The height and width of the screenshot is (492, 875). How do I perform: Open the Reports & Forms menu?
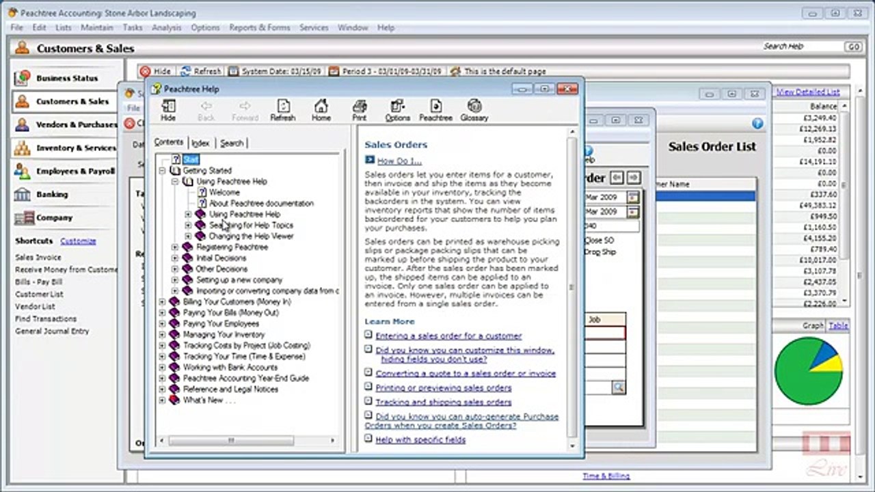[x=260, y=27]
